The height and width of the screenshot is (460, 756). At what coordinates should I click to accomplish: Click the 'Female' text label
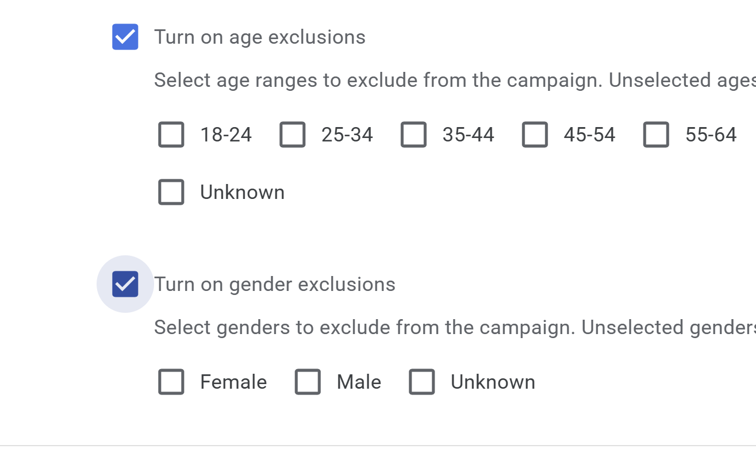pyautogui.click(x=233, y=382)
